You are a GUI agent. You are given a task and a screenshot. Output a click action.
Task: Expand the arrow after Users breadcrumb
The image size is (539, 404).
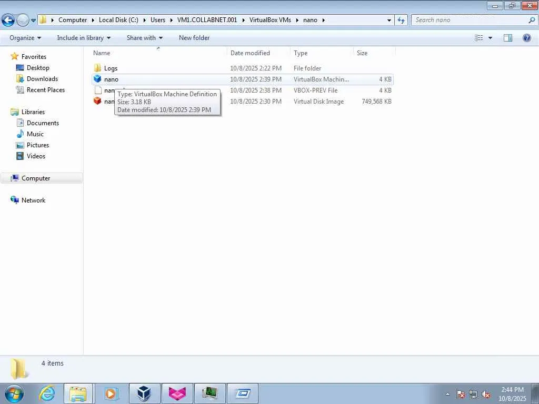[171, 20]
